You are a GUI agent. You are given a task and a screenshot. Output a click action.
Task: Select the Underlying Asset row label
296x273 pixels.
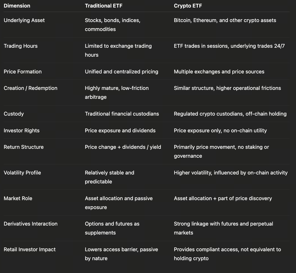pos(24,20)
